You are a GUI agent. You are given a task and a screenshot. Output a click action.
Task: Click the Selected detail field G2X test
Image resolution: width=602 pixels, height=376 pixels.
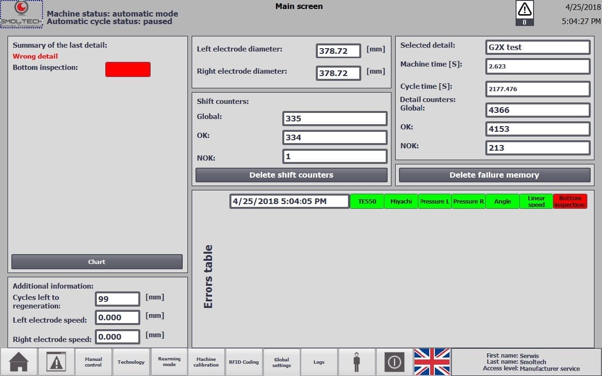(537, 47)
